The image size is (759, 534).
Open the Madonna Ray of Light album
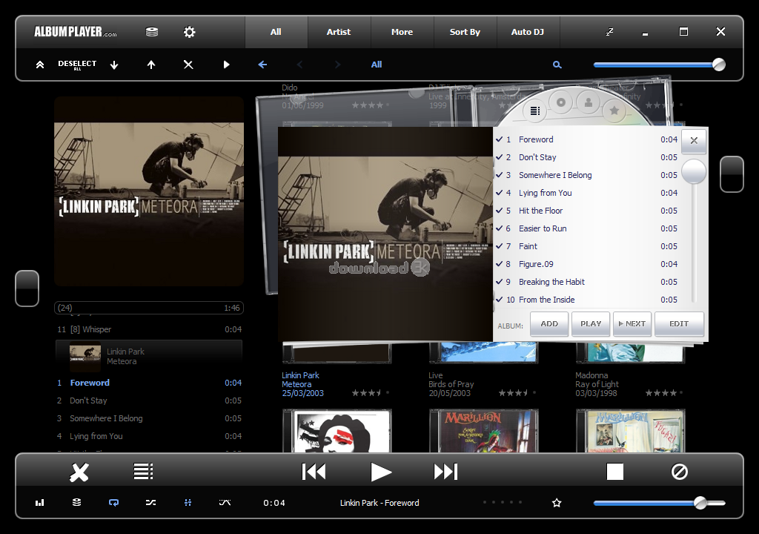click(x=630, y=352)
